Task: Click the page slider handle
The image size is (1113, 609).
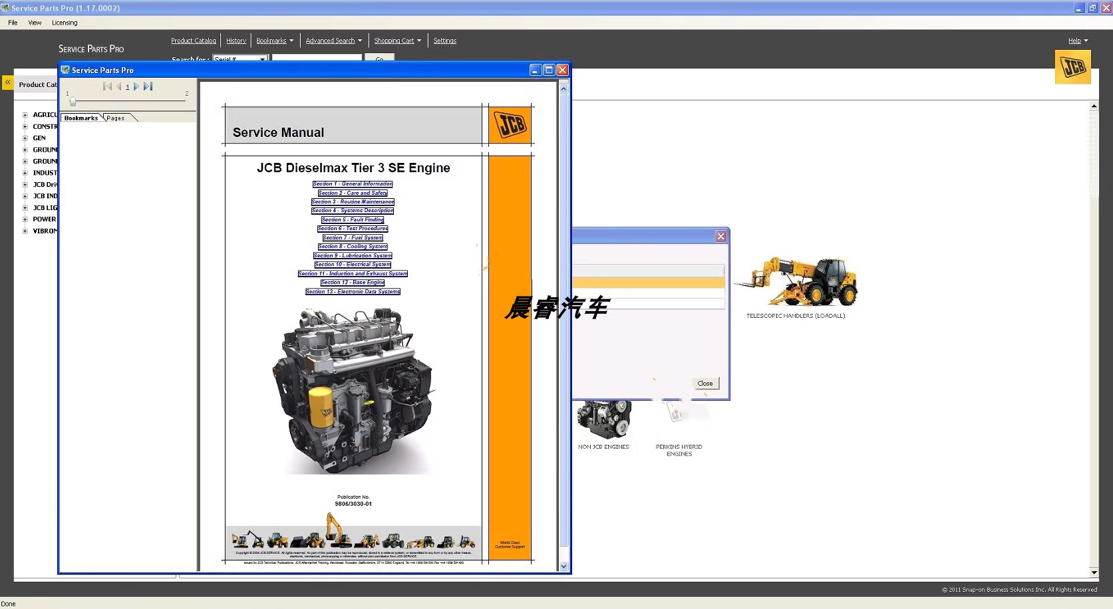Action: pyautogui.click(x=73, y=101)
